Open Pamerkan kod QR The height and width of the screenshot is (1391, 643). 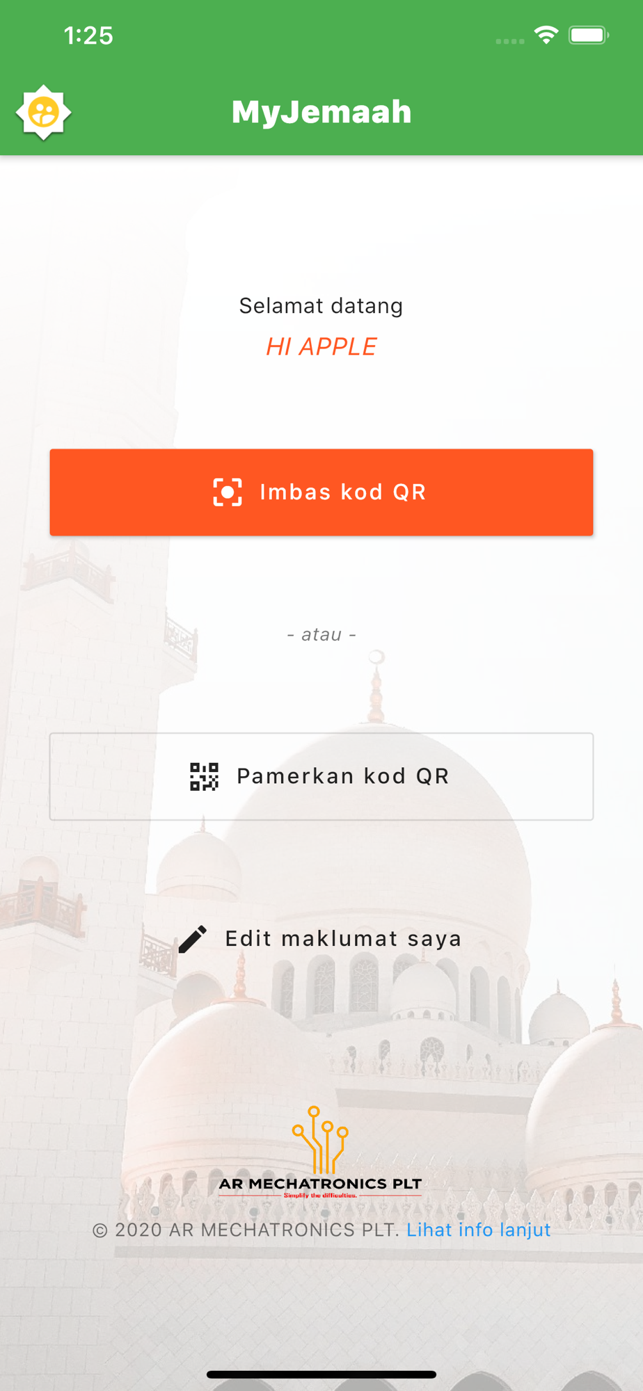click(321, 776)
